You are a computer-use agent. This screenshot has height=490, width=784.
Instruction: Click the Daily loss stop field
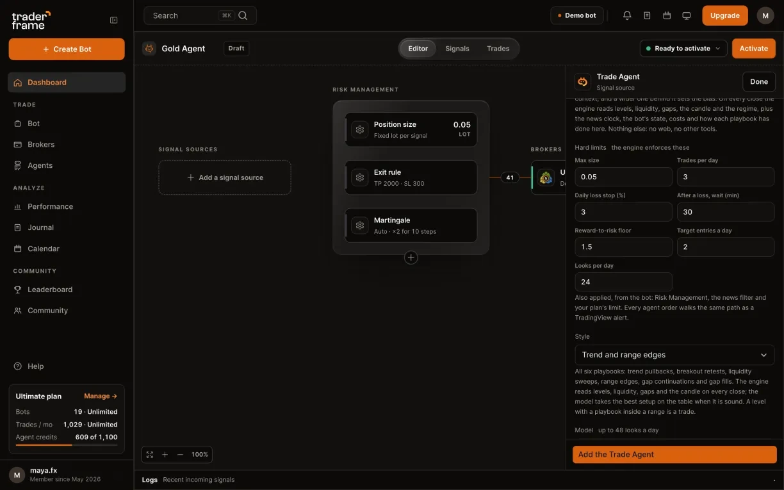coord(623,212)
